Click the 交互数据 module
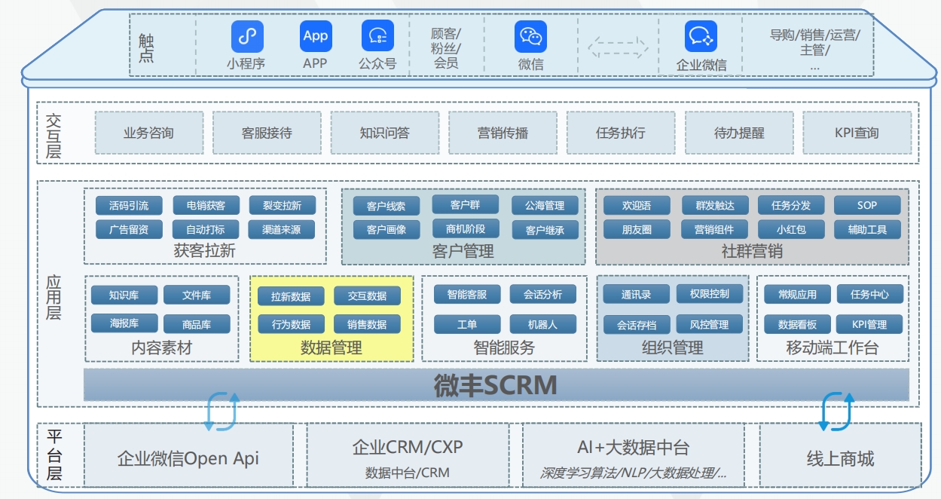The width and height of the screenshot is (941, 499). point(368,295)
